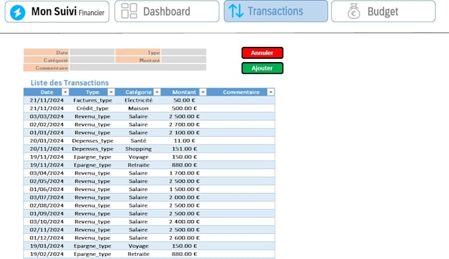Select the 11.00 € amount cell
The image size is (449, 259).
184,141
